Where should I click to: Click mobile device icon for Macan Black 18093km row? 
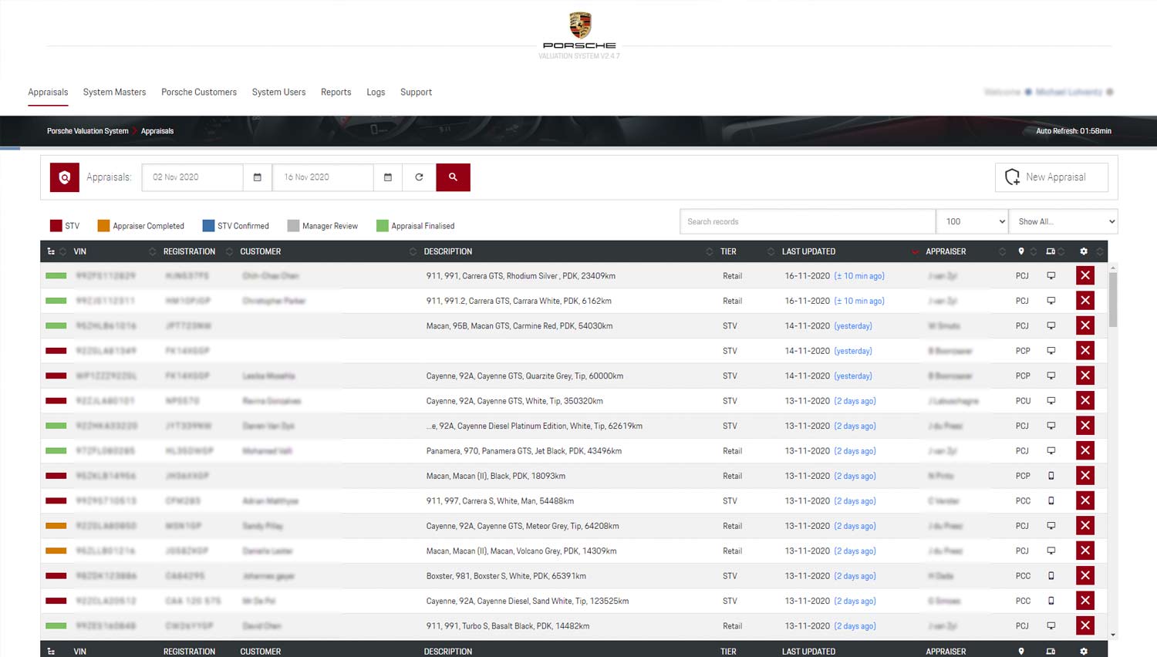(1051, 476)
